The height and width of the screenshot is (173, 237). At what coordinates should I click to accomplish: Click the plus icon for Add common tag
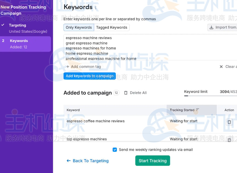click(68, 67)
